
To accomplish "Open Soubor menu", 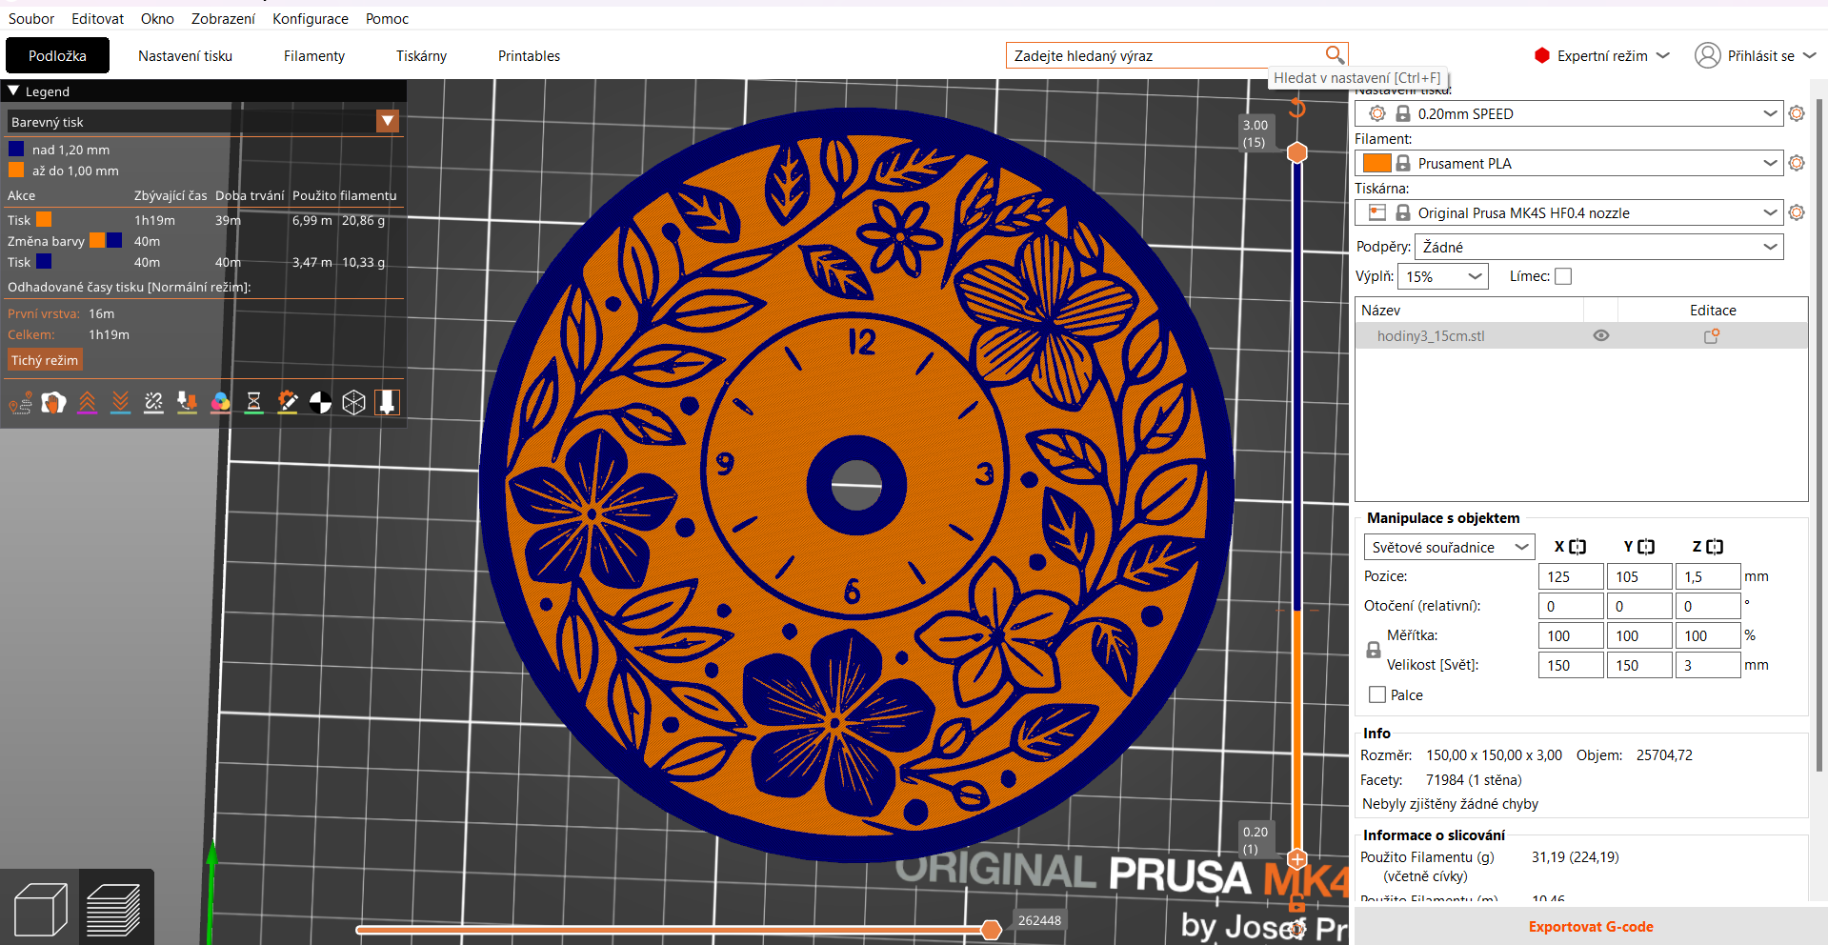I will click(31, 18).
